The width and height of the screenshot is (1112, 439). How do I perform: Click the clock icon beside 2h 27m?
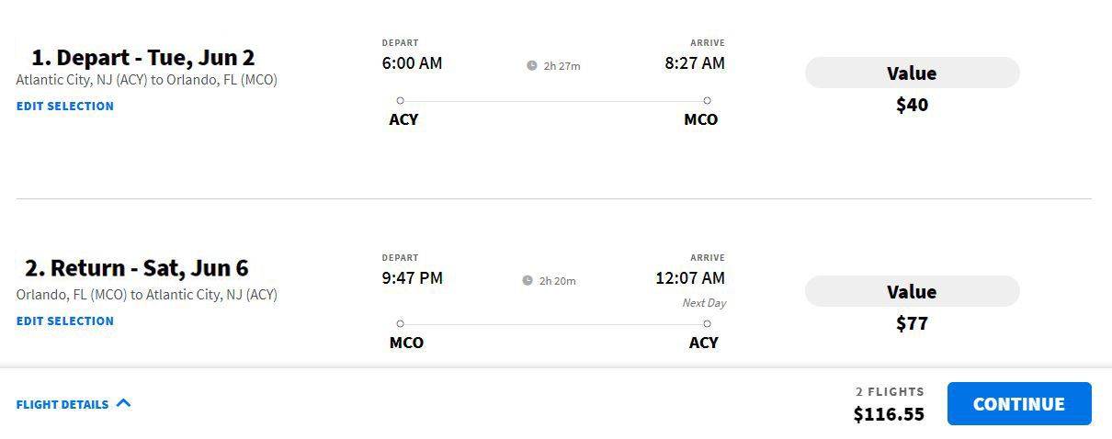531,65
